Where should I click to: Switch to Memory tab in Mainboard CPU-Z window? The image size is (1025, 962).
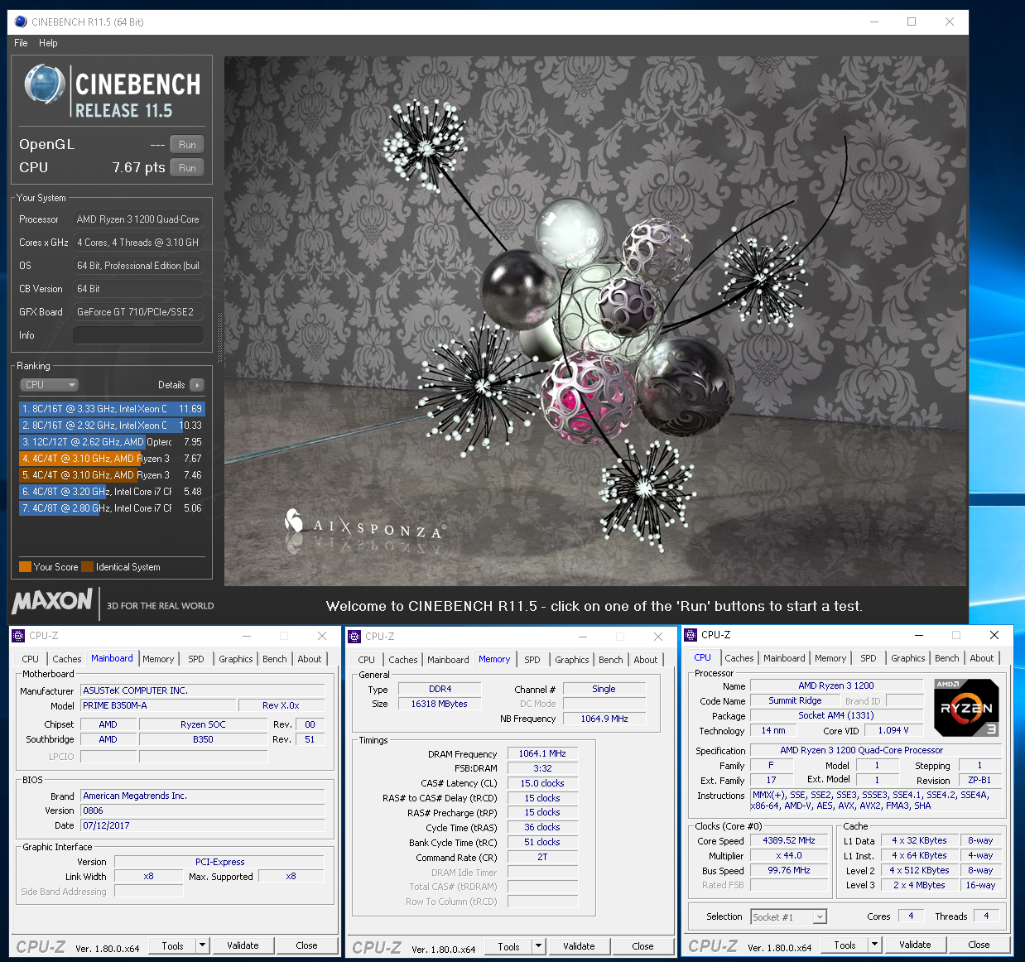click(x=158, y=659)
